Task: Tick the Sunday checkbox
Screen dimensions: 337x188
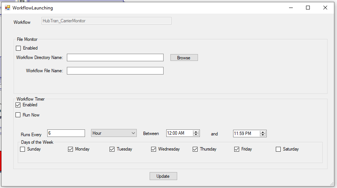Action: click(23, 149)
